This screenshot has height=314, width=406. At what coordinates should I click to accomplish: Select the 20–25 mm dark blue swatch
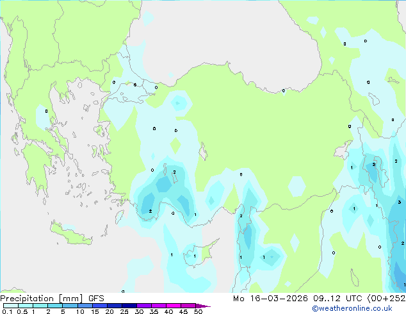click(115, 306)
